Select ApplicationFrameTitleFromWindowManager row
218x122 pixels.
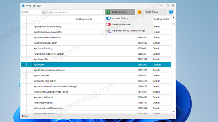96,86
